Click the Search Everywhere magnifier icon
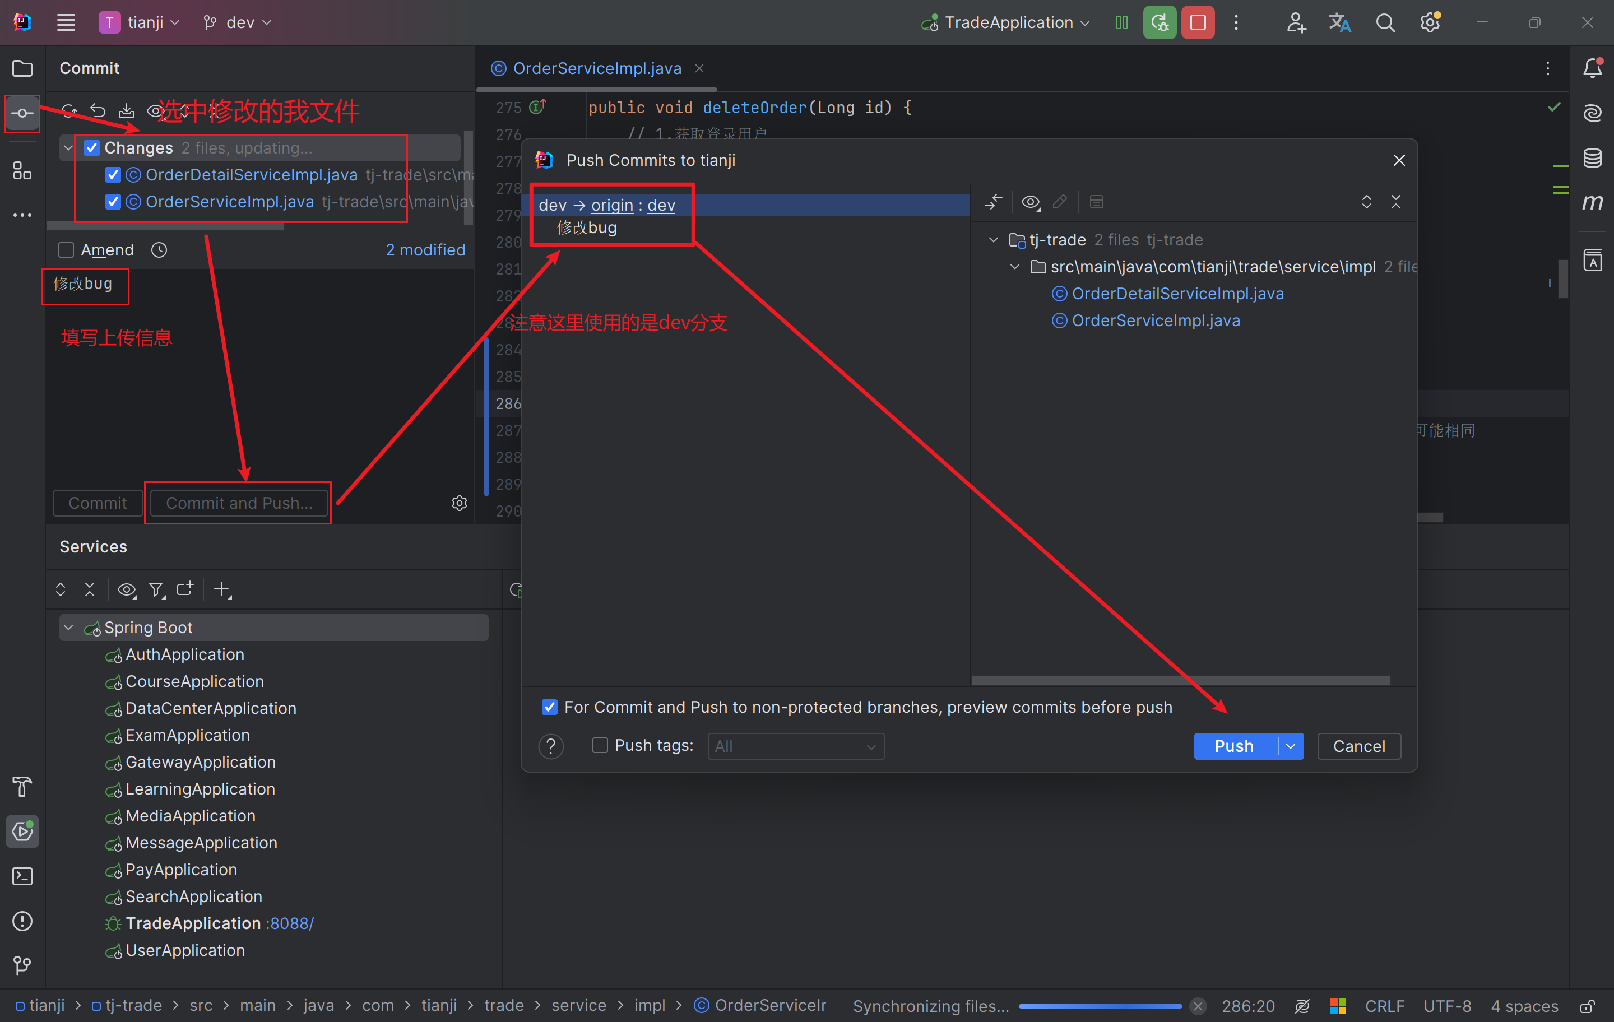 coord(1385,23)
